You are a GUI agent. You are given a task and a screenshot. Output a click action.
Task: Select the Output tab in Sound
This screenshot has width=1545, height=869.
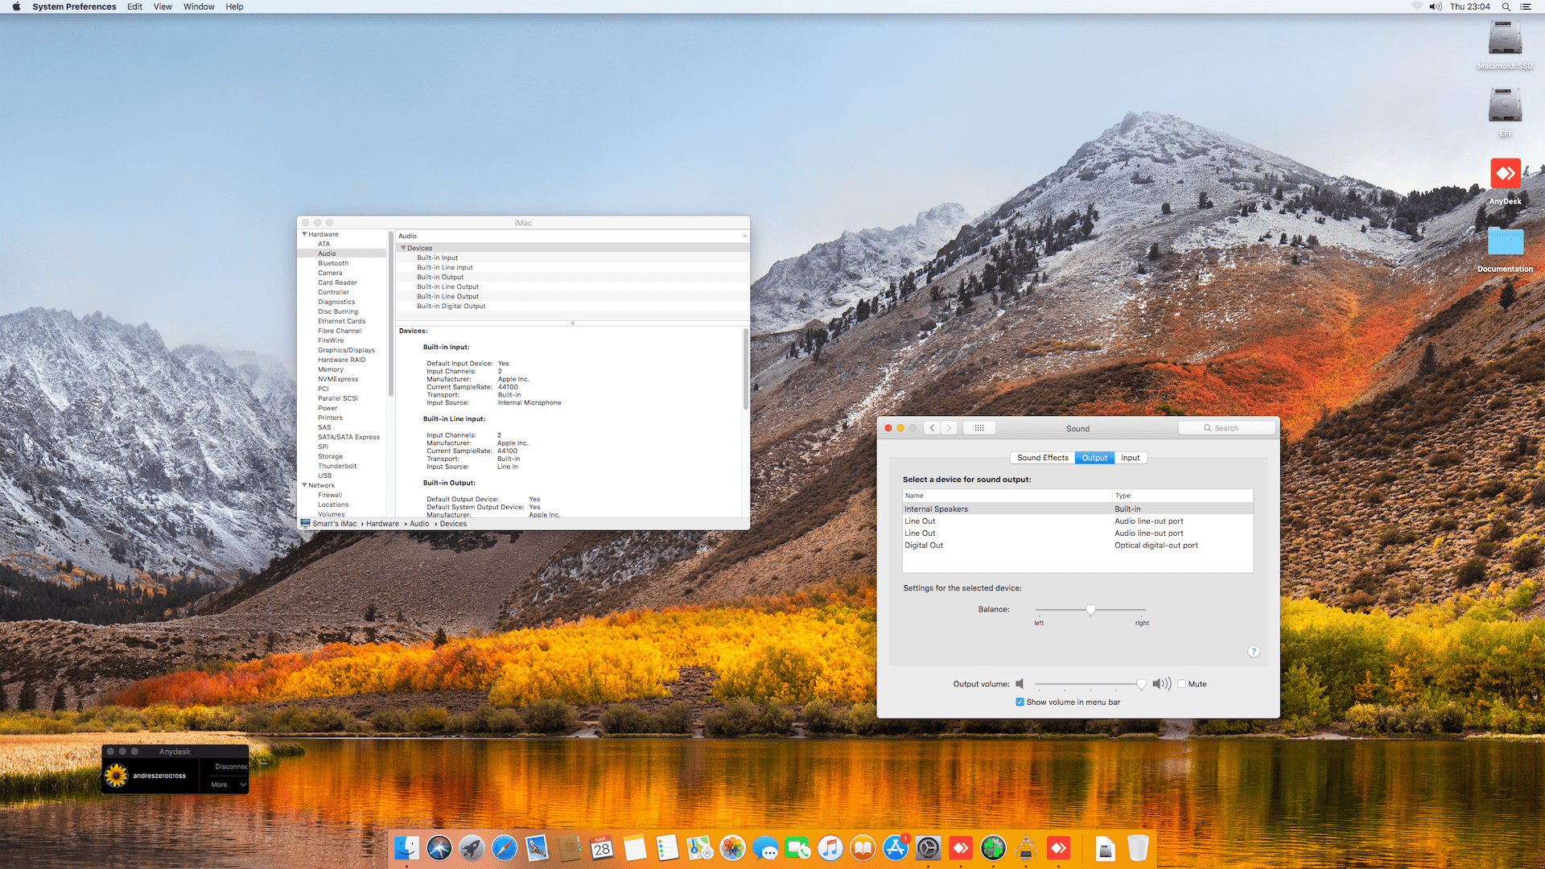[x=1094, y=458]
